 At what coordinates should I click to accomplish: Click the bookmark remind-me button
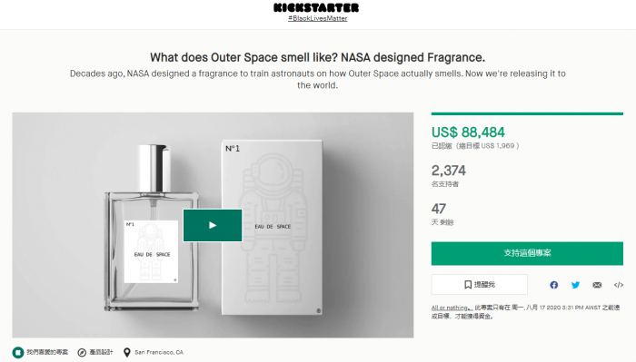point(480,285)
